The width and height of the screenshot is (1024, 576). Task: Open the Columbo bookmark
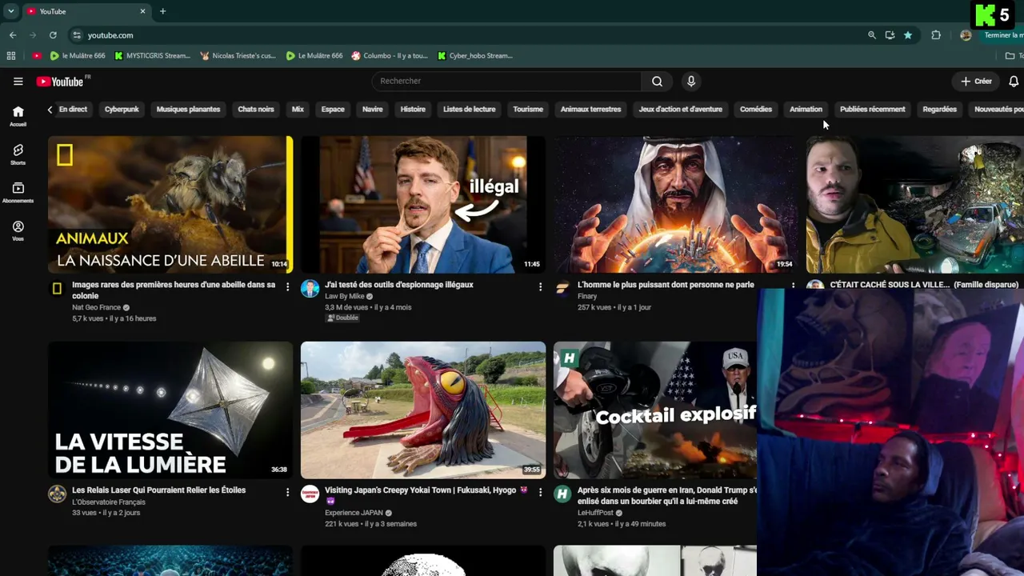(x=390, y=56)
